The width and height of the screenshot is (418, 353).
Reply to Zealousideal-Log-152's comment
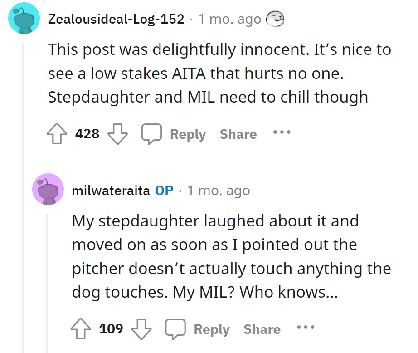click(x=188, y=134)
